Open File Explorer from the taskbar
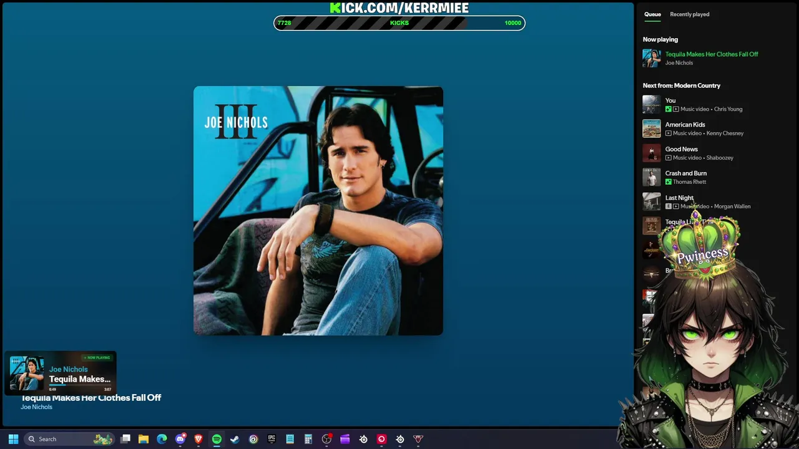799x449 pixels. pos(144,439)
